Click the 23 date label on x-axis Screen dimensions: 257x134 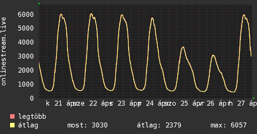121,103
